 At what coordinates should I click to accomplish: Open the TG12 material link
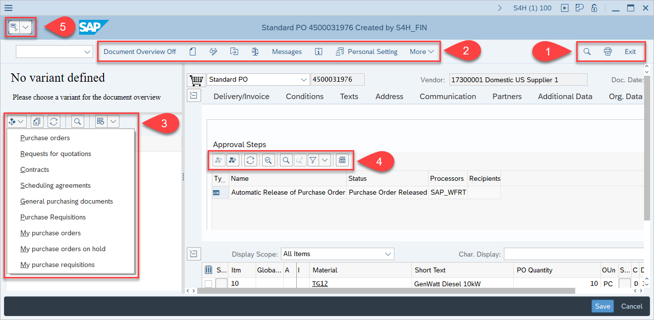point(320,284)
